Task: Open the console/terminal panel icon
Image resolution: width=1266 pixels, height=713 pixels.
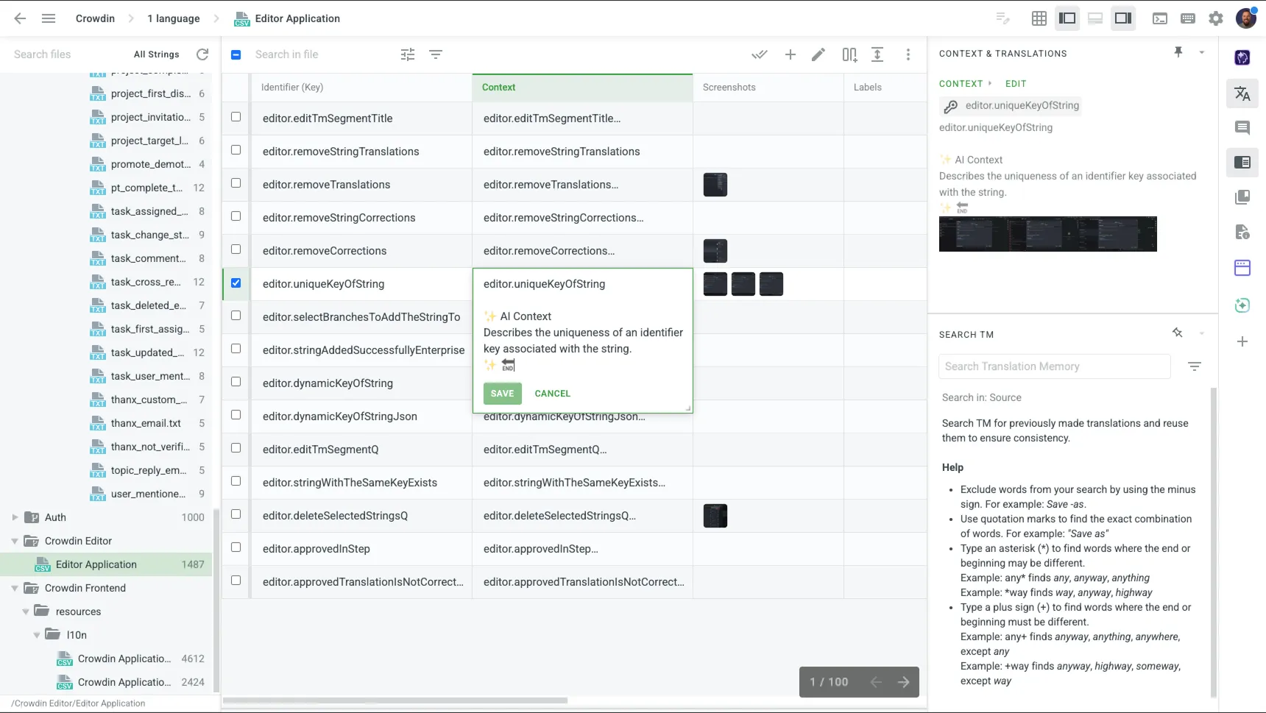Action: pos(1160,18)
